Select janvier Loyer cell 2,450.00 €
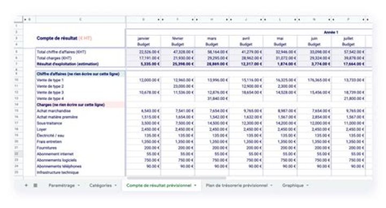 143,129
